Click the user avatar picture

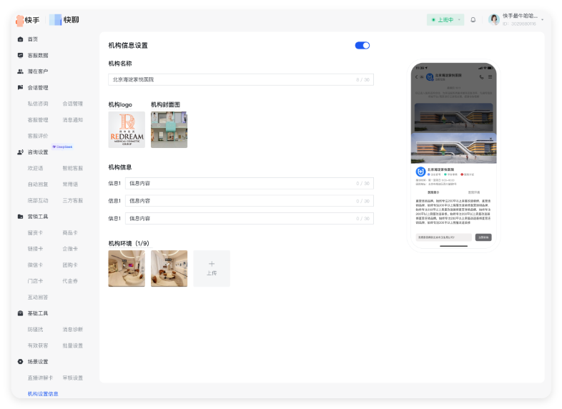coord(494,19)
